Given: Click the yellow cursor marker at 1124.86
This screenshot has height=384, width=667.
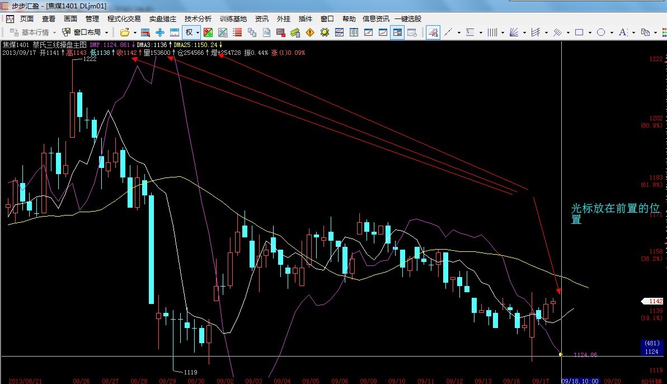Looking at the screenshot, I should 561,354.
